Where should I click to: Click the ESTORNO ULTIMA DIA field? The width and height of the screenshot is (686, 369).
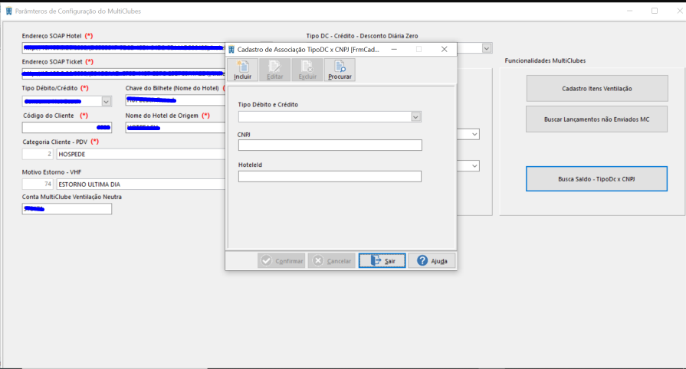click(x=141, y=184)
